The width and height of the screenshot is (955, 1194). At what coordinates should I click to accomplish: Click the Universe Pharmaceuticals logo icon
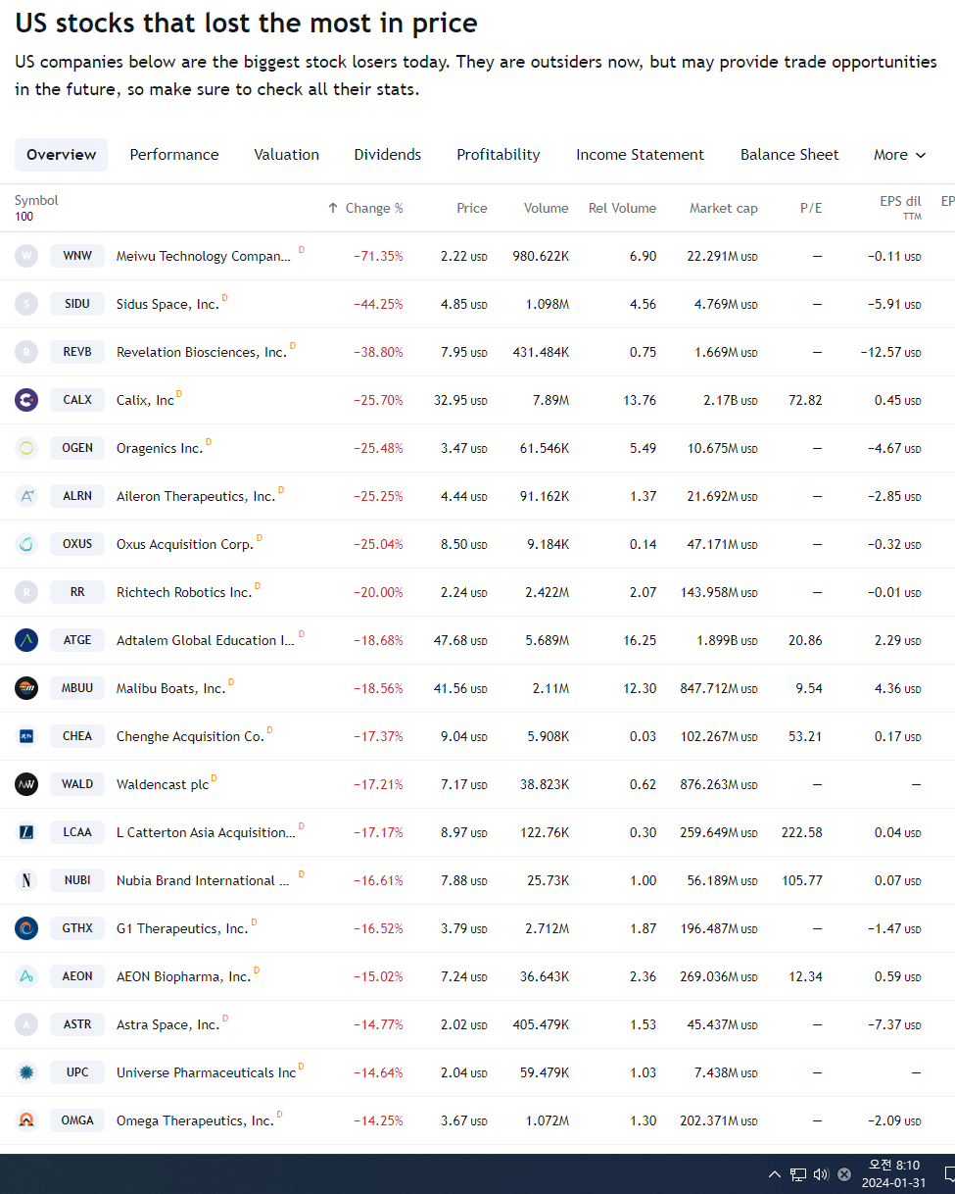click(x=26, y=1072)
